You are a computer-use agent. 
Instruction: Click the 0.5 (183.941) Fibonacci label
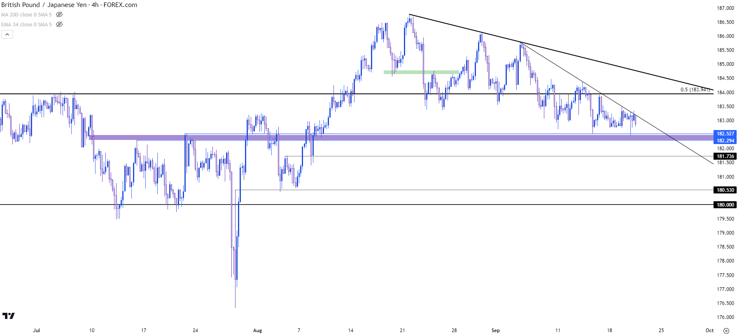tap(695, 89)
